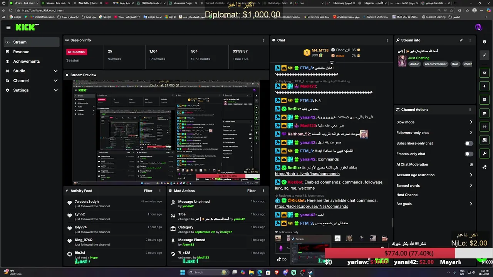The width and height of the screenshot is (493, 277).
Task: Click the three-dots icon at right toolbar bottom
Action: 485,167
